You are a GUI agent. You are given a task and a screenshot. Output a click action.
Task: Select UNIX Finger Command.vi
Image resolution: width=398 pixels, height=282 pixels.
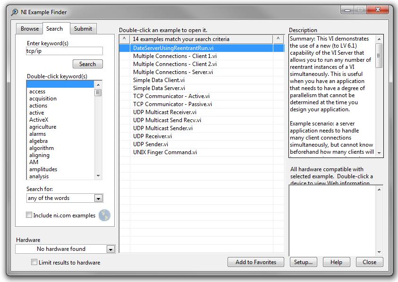pos(202,152)
